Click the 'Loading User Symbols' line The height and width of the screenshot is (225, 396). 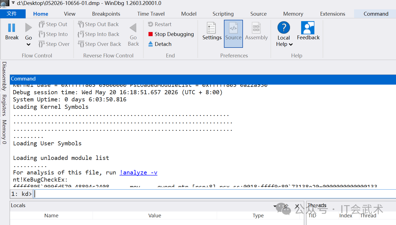pos(47,143)
